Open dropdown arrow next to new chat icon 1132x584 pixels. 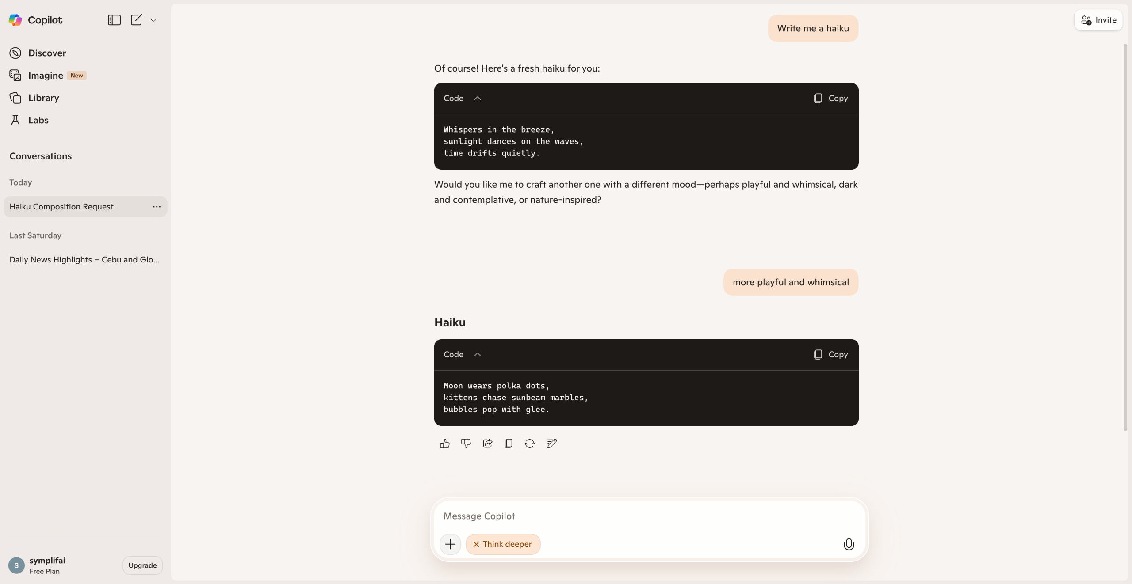click(x=153, y=20)
